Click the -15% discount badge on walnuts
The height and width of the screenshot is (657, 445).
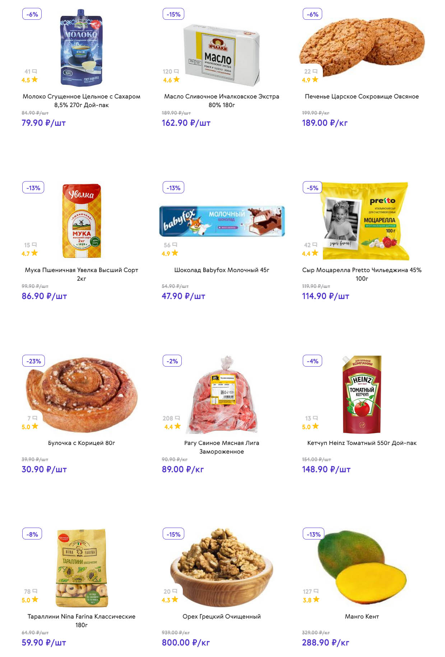point(173,534)
